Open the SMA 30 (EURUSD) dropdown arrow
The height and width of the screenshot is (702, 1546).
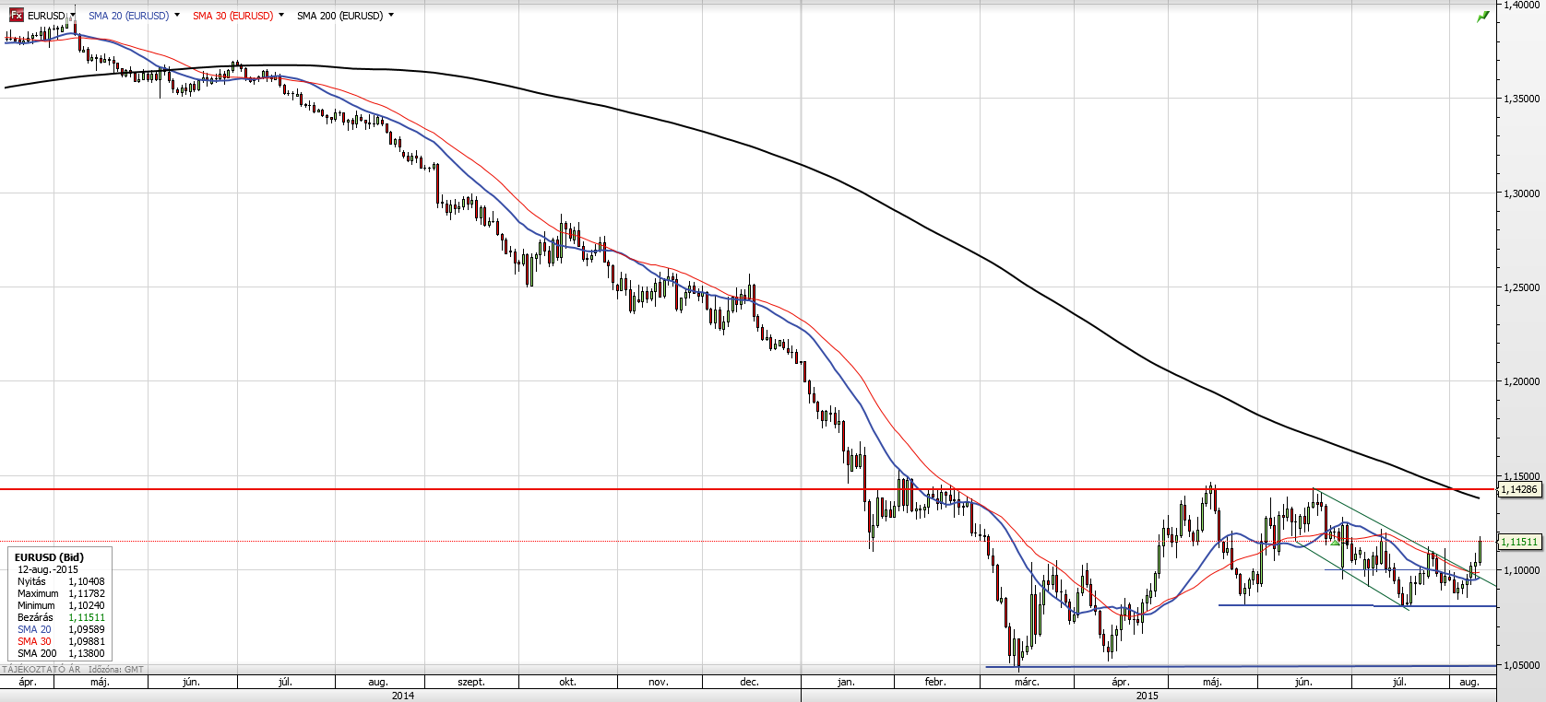click(281, 15)
